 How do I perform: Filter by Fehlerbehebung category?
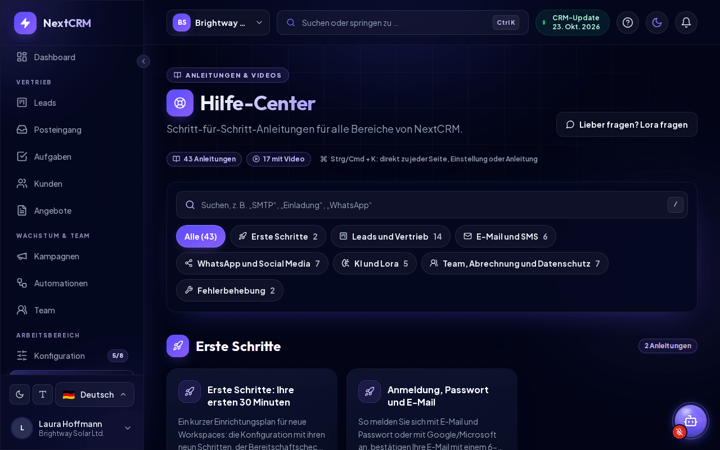pos(229,290)
